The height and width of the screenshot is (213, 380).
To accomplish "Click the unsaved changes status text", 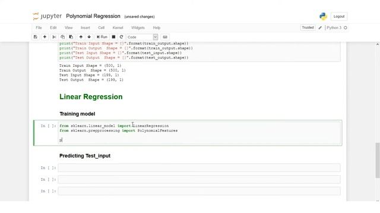I will pos(140,17).
